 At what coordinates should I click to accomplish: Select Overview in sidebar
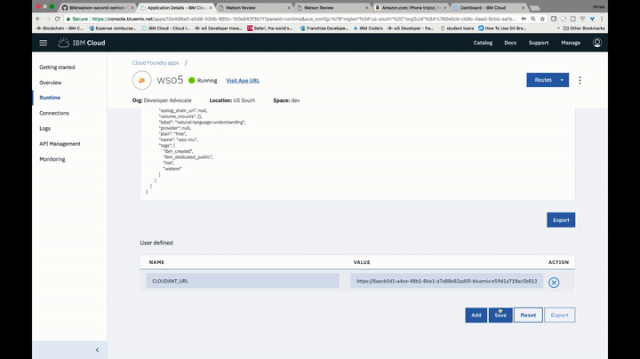tap(50, 83)
